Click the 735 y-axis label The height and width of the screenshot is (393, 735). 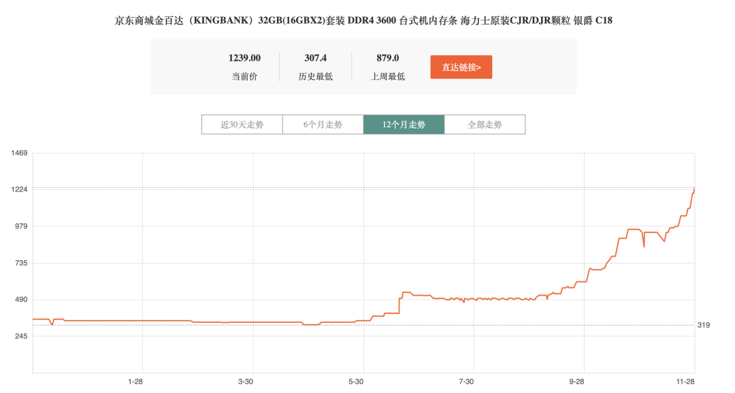click(19, 263)
